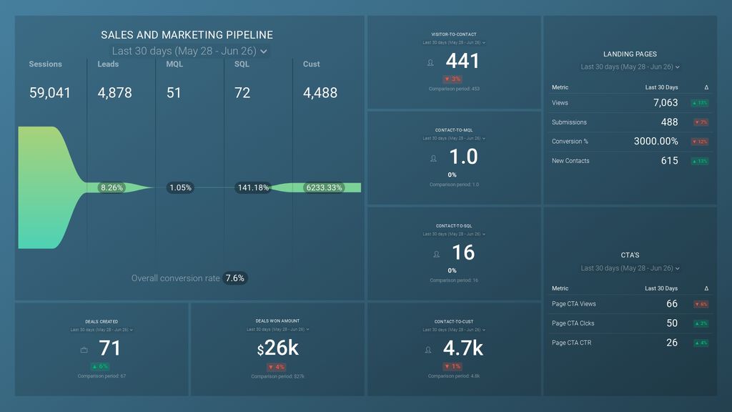Click the Sessions column header
The image size is (732, 412).
[x=45, y=64]
